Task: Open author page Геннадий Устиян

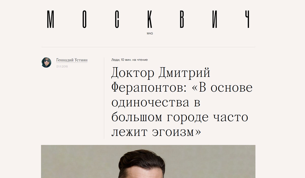Action: pos(72,60)
